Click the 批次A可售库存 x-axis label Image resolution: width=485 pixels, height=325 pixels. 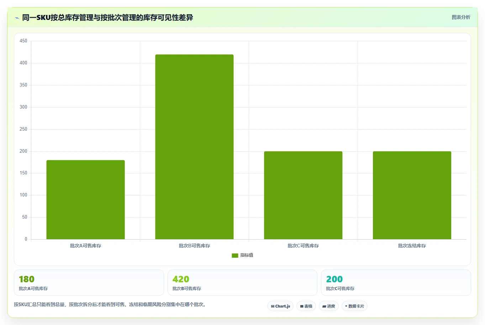click(85, 246)
